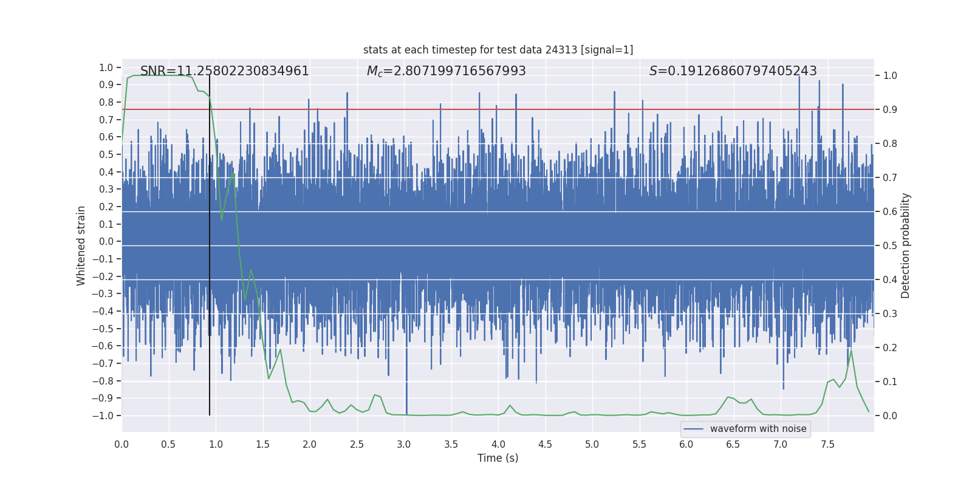
Task: Select the 2.5 tick on the Time axis
Action: (x=357, y=444)
